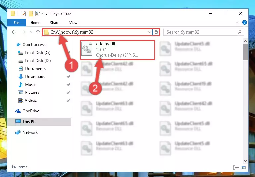Open the Customize Quick Access Toolbar dropdown
The image size is (255, 177).
(47, 14)
